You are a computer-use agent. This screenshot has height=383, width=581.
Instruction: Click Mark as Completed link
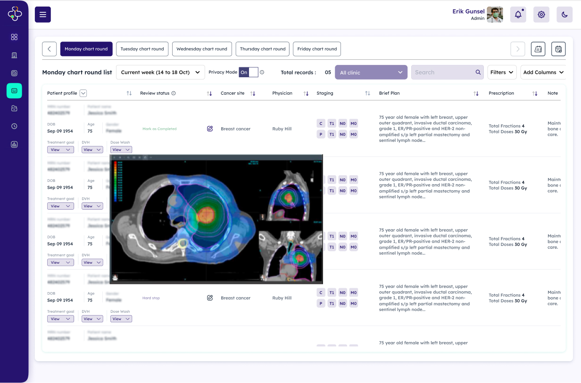click(159, 129)
